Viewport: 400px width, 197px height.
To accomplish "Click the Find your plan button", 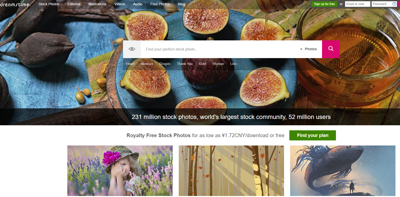I will [x=313, y=135].
